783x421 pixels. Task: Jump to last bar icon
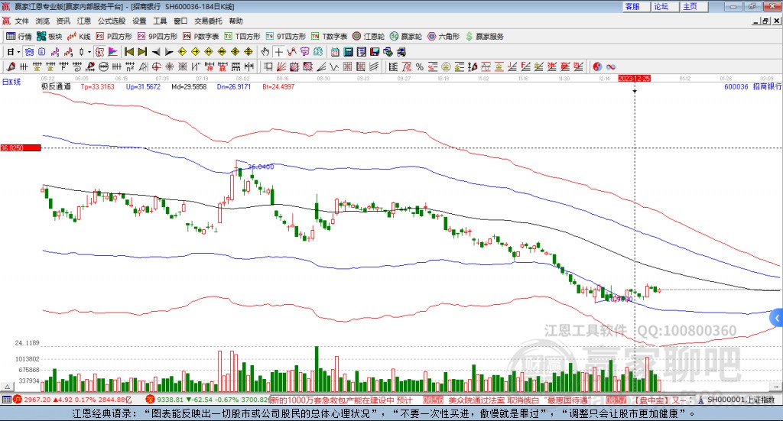pyautogui.click(x=142, y=52)
